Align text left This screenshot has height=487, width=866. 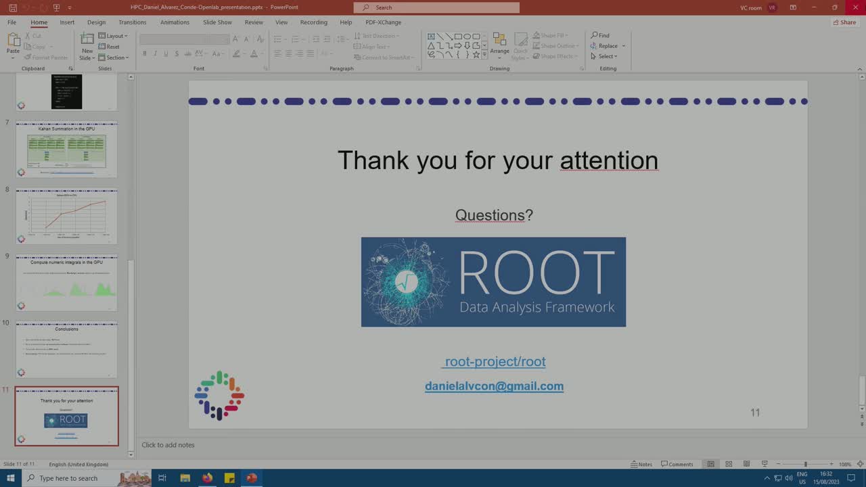pyautogui.click(x=277, y=53)
